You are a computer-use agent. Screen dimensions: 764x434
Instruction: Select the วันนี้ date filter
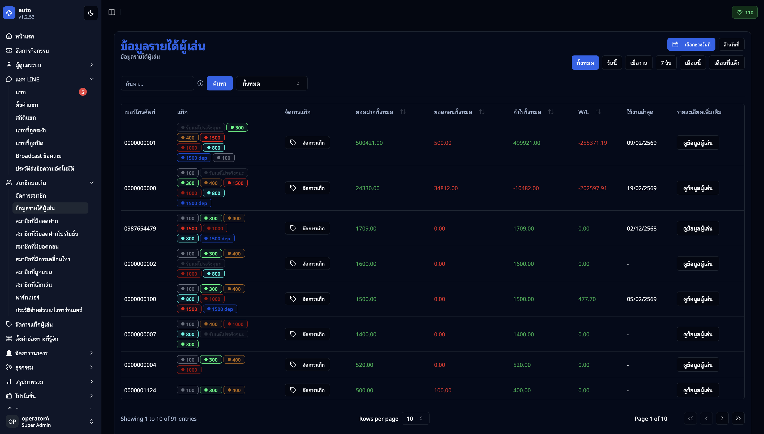(612, 63)
